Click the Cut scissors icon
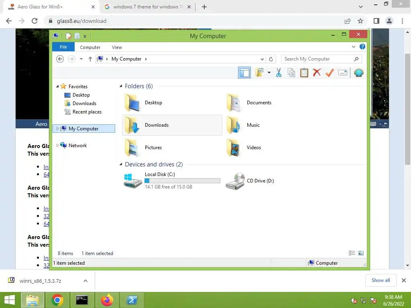This screenshot has height=308, width=411. coord(279,73)
